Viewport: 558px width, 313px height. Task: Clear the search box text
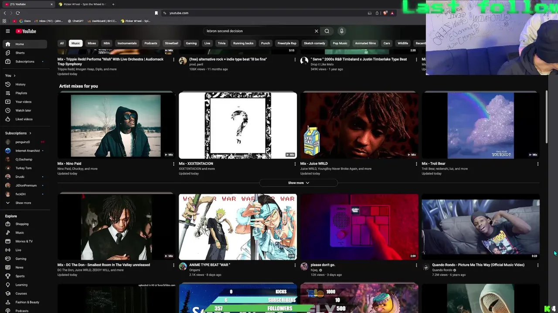tap(316, 31)
